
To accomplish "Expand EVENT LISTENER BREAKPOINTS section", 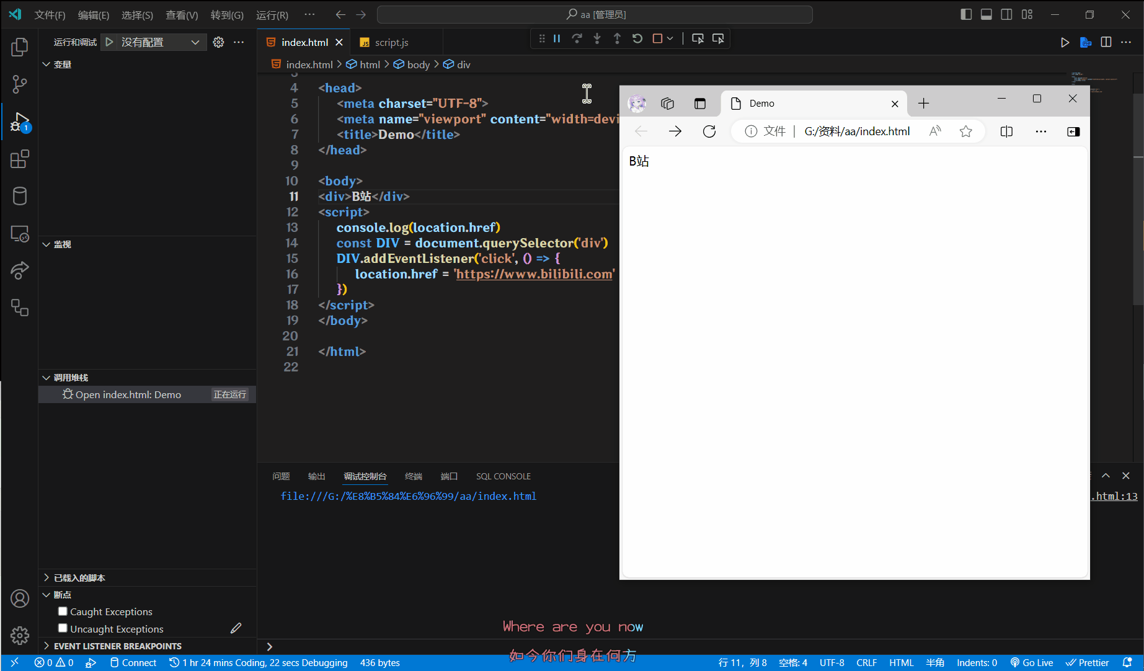I will point(47,646).
